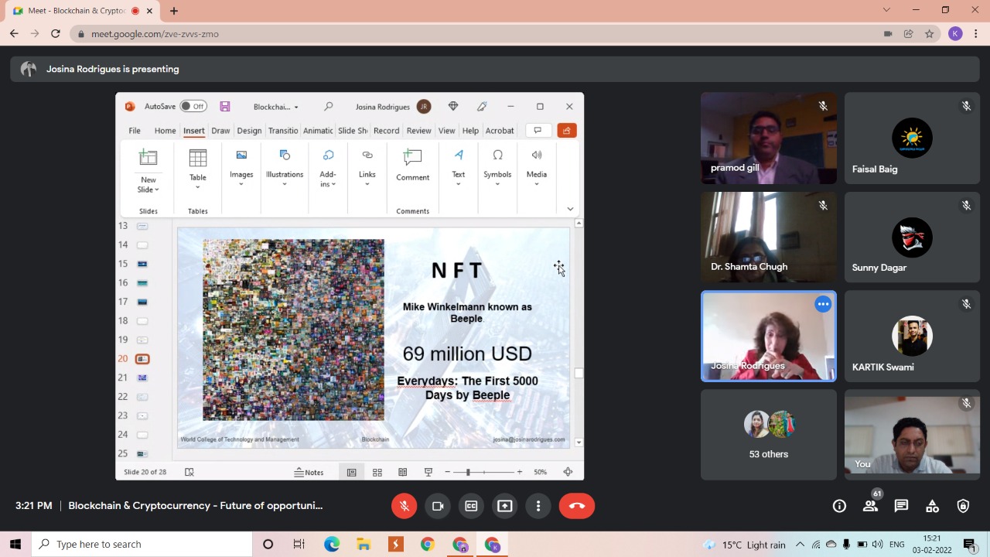
Task: Click the Notes button in status bar
Action: (309, 472)
